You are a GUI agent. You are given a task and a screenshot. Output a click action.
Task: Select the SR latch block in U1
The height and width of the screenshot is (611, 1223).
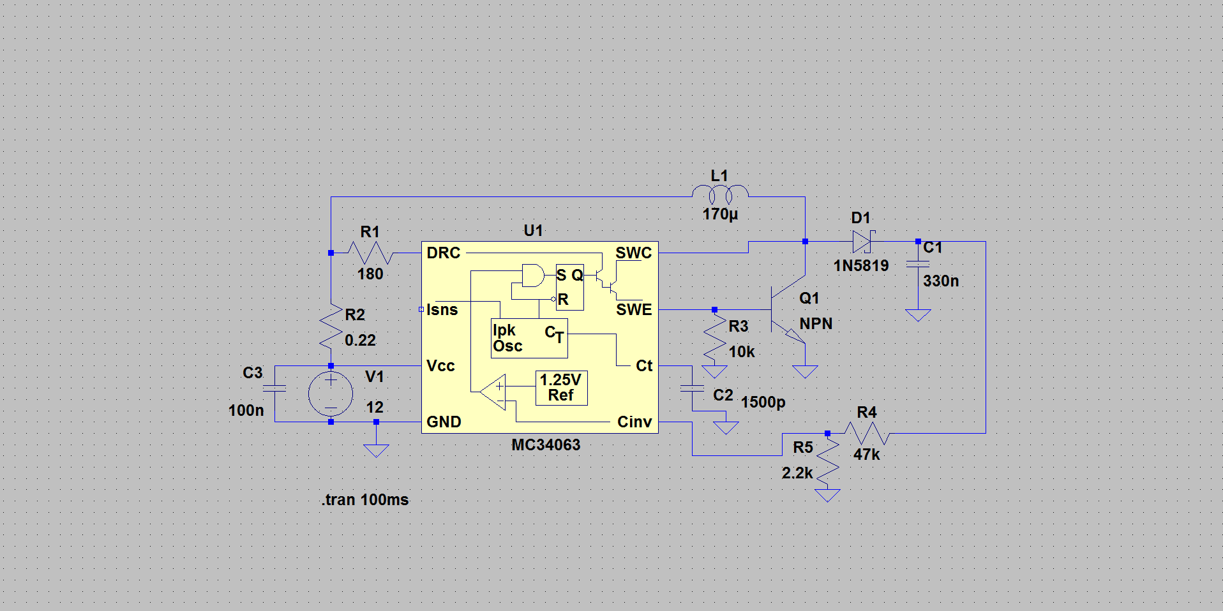[x=570, y=287]
